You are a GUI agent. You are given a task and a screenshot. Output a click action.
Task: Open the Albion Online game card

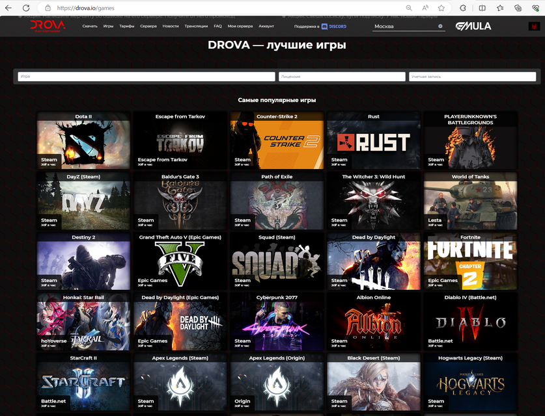point(374,321)
